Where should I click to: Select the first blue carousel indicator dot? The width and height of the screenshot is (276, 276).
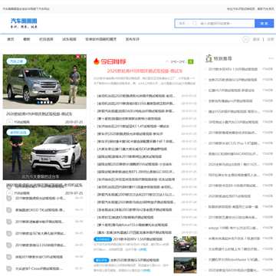pos(38,103)
